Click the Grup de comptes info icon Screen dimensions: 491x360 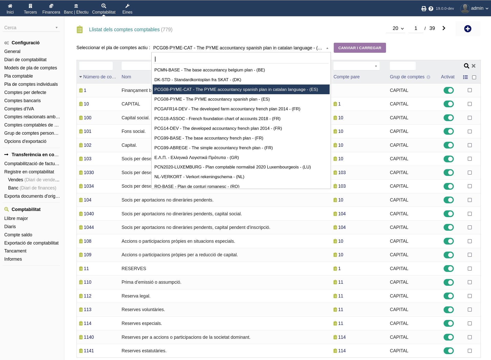428,77
